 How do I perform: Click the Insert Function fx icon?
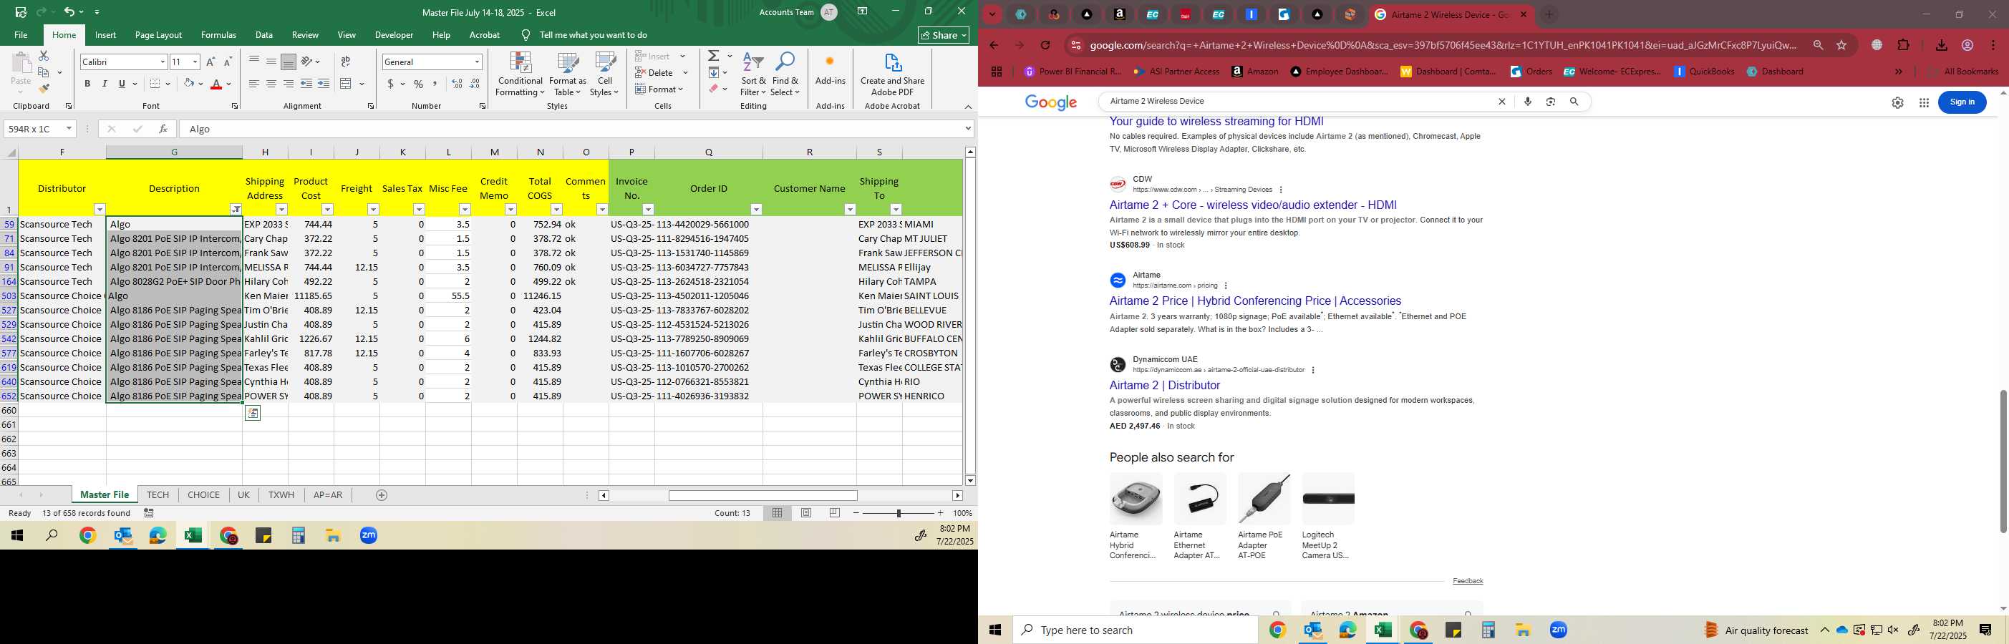pyautogui.click(x=163, y=129)
